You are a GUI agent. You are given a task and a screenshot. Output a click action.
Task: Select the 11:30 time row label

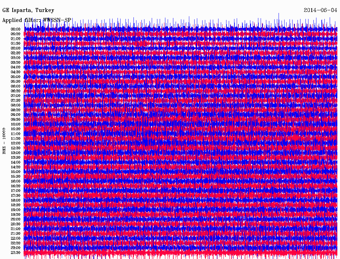click(x=16, y=138)
